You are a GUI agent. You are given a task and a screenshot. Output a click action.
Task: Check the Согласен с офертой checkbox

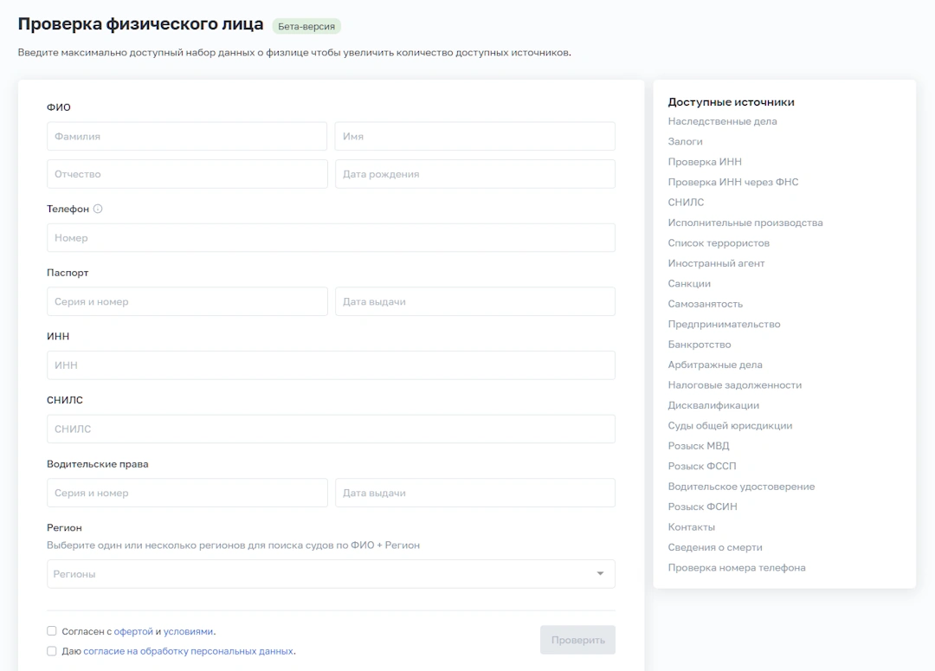coord(52,631)
